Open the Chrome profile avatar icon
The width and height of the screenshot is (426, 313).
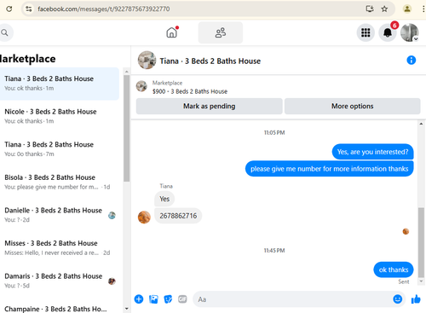[407, 9]
